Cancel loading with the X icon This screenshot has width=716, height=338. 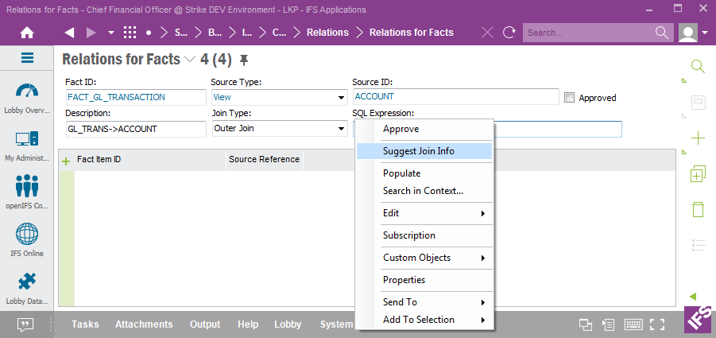(488, 33)
